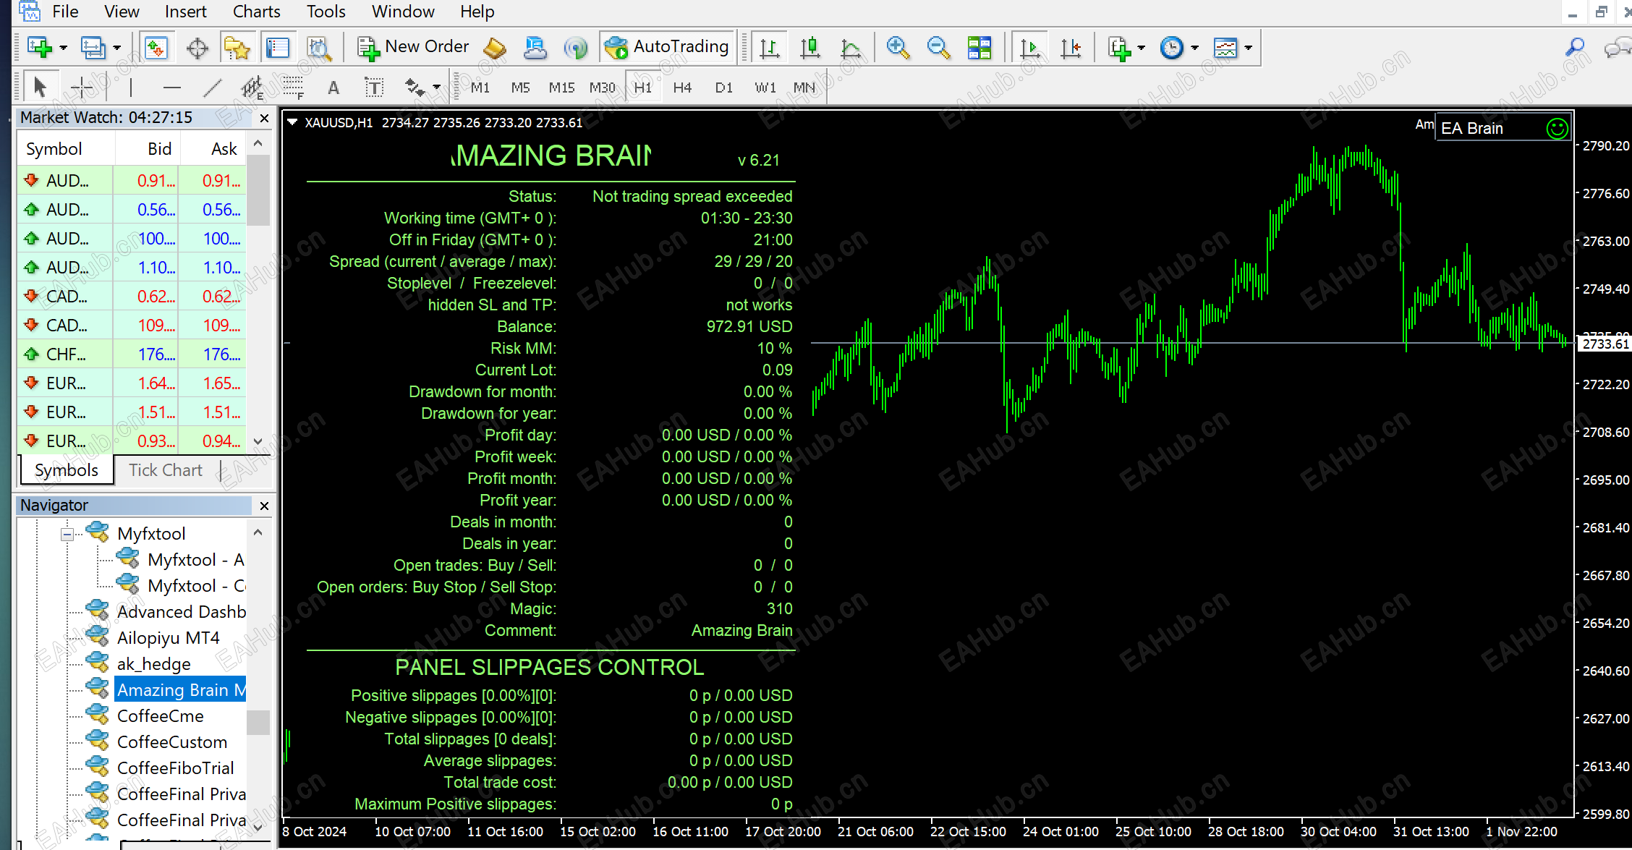Toggle the Navigator star-folder icon
Image resolution: width=1632 pixels, height=850 pixels.
tap(237, 48)
